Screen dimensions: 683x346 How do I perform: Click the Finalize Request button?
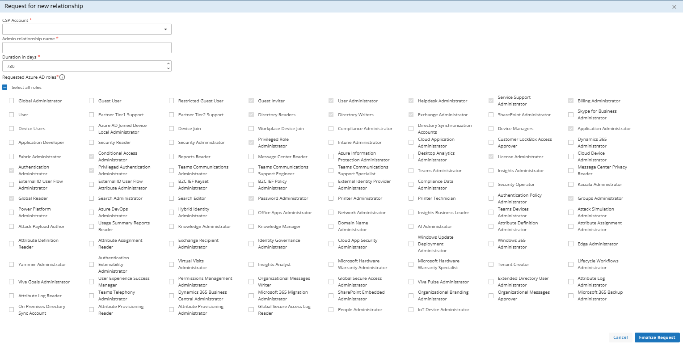657,338
